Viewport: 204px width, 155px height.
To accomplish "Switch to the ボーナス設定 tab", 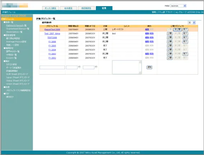I will (x=50, y=8).
